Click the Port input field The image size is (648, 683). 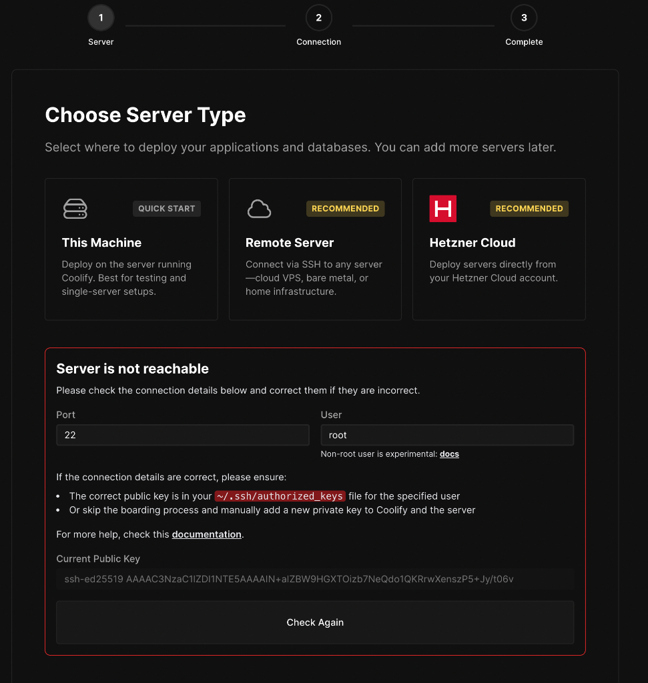tap(182, 435)
